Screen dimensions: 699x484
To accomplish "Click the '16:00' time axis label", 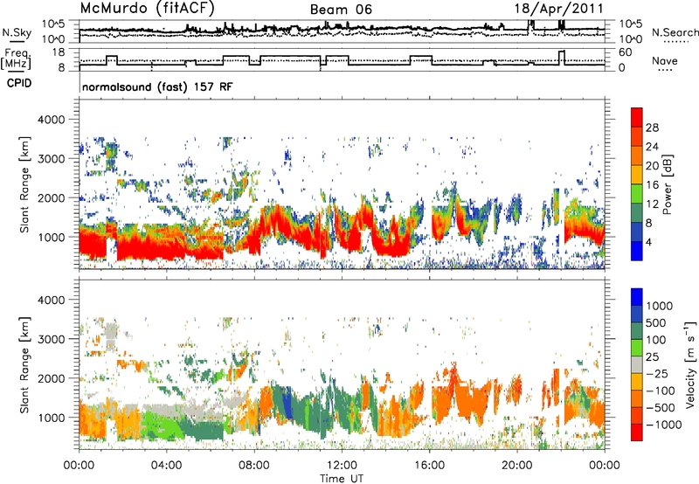I will (429, 466).
